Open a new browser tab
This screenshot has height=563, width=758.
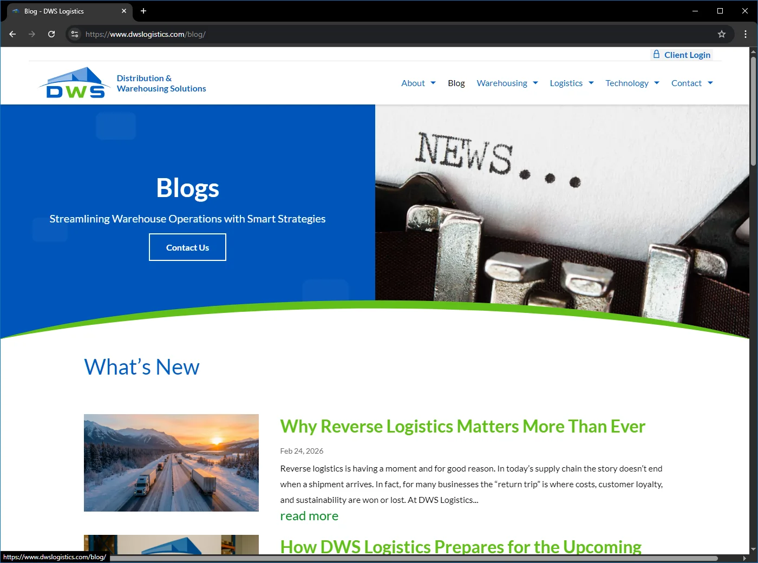point(143,11)
